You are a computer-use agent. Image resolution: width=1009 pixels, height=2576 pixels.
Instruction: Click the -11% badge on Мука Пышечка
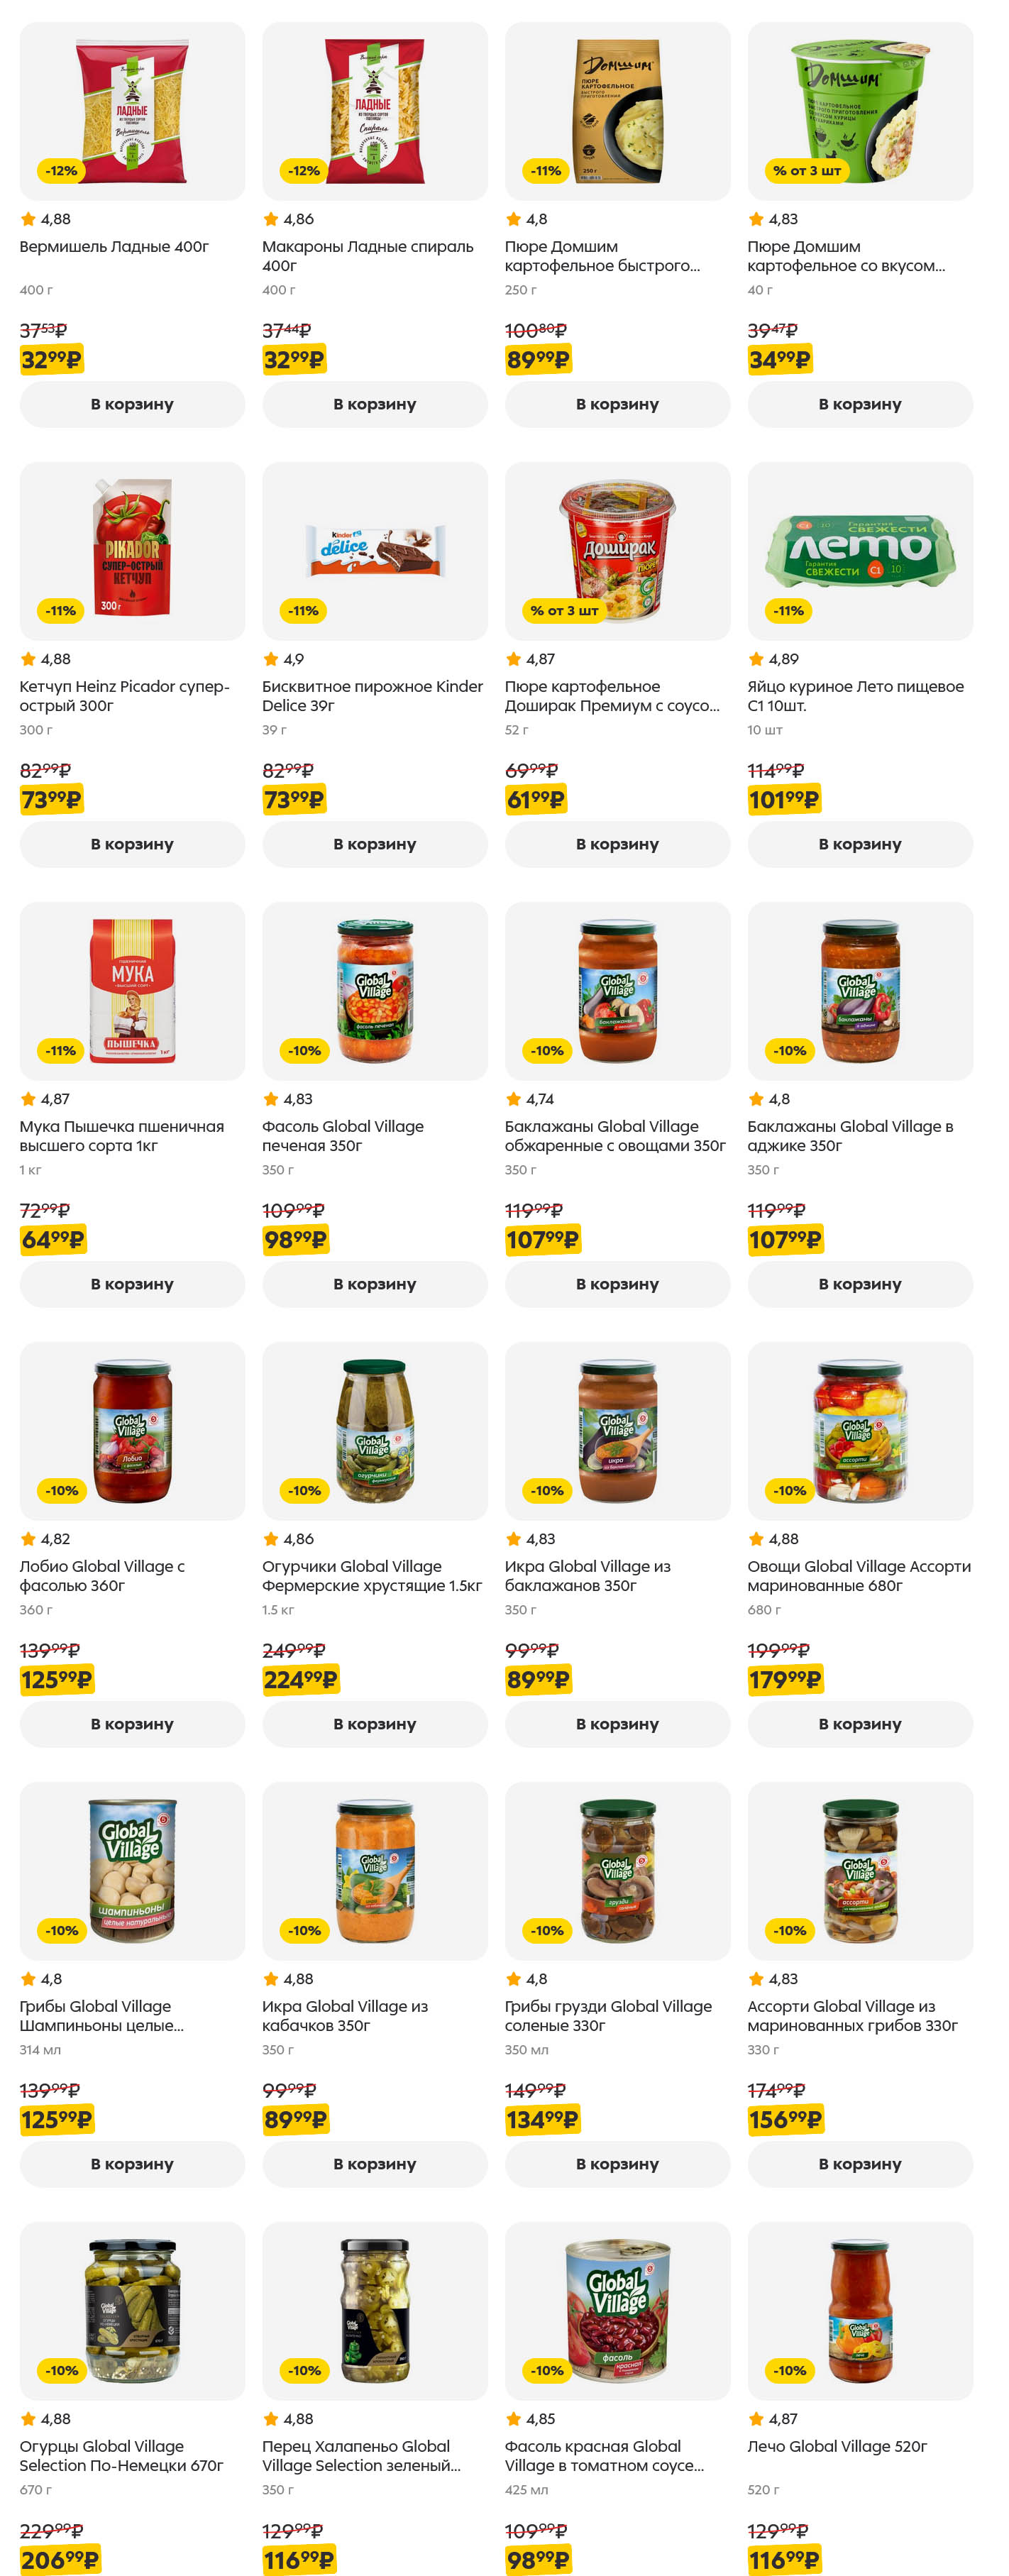pos(61,1051)
